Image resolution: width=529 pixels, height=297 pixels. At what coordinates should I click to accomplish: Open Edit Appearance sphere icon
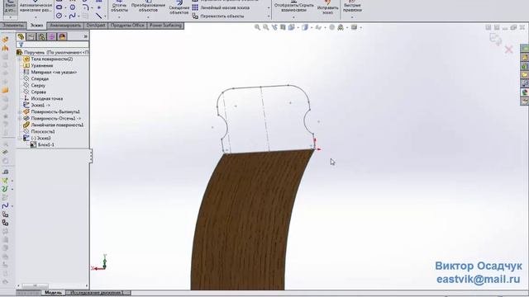pos(332,27)
